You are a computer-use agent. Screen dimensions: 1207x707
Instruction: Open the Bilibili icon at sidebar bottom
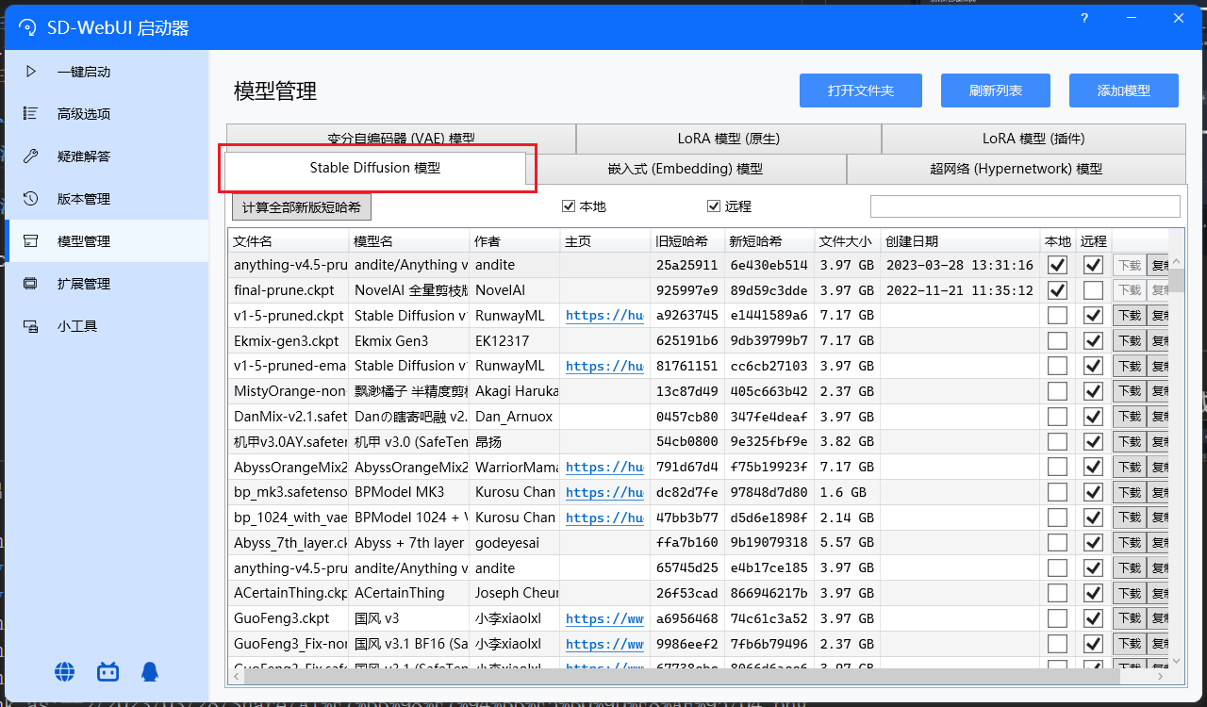point(107,671)
